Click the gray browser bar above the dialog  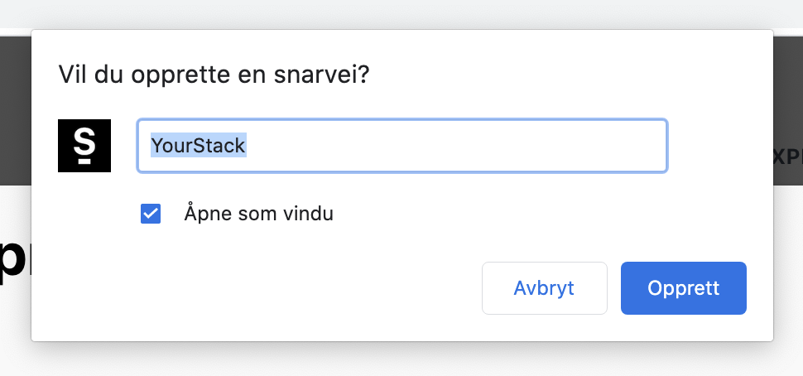click(x=401, y=14)
